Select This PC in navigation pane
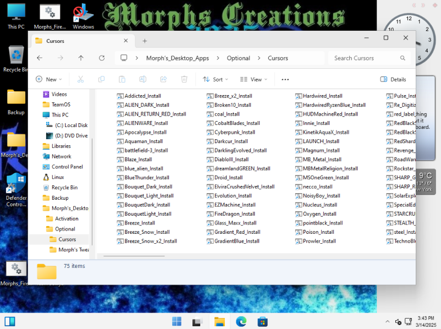441x329 pixels. point(59,115)
